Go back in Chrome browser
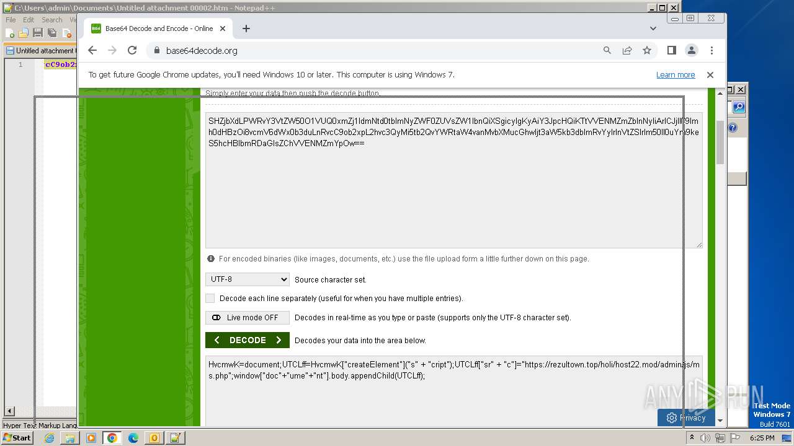The width and height of the screenshot is (794, 446). coord(92,50)
